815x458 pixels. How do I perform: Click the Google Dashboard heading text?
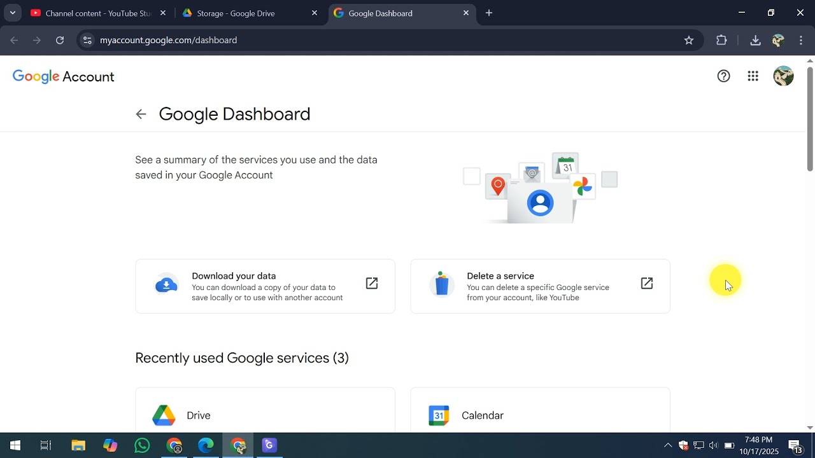[234, 114]
